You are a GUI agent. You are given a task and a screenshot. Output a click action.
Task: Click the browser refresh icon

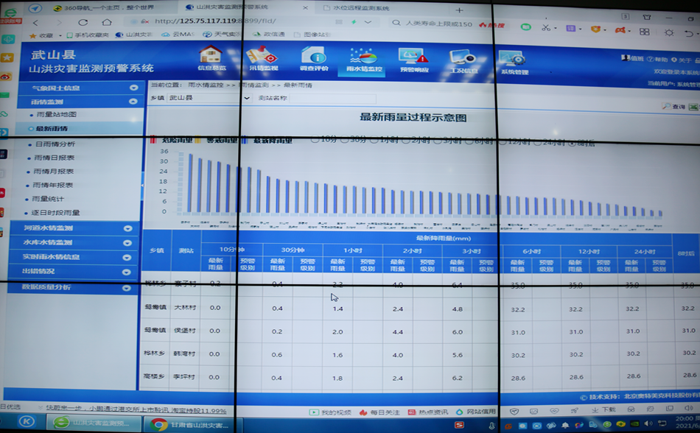coord(83,22)
